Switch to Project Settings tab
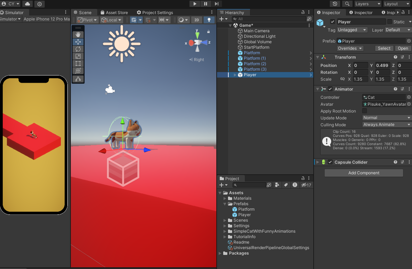This screenshot has height=269, width=412. click(x=155, y=12)
